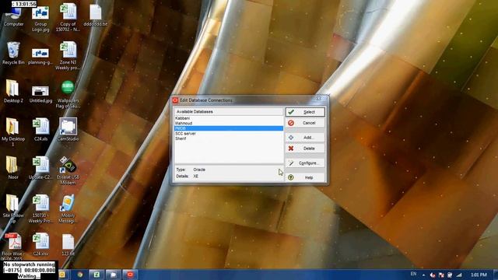Open the Floor Wise PDF file
Viewport: 498px width, 280px height.
pos(12,246)
